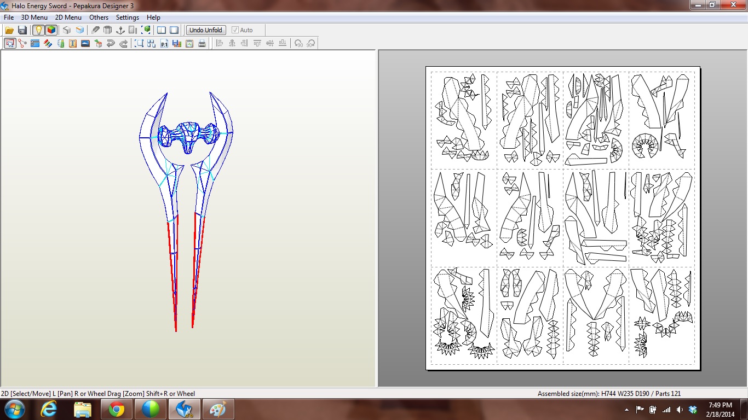This screenshot has height=420, width=748.
Task: Select the colored pencils edge color tool
Action: coord(48,43)
